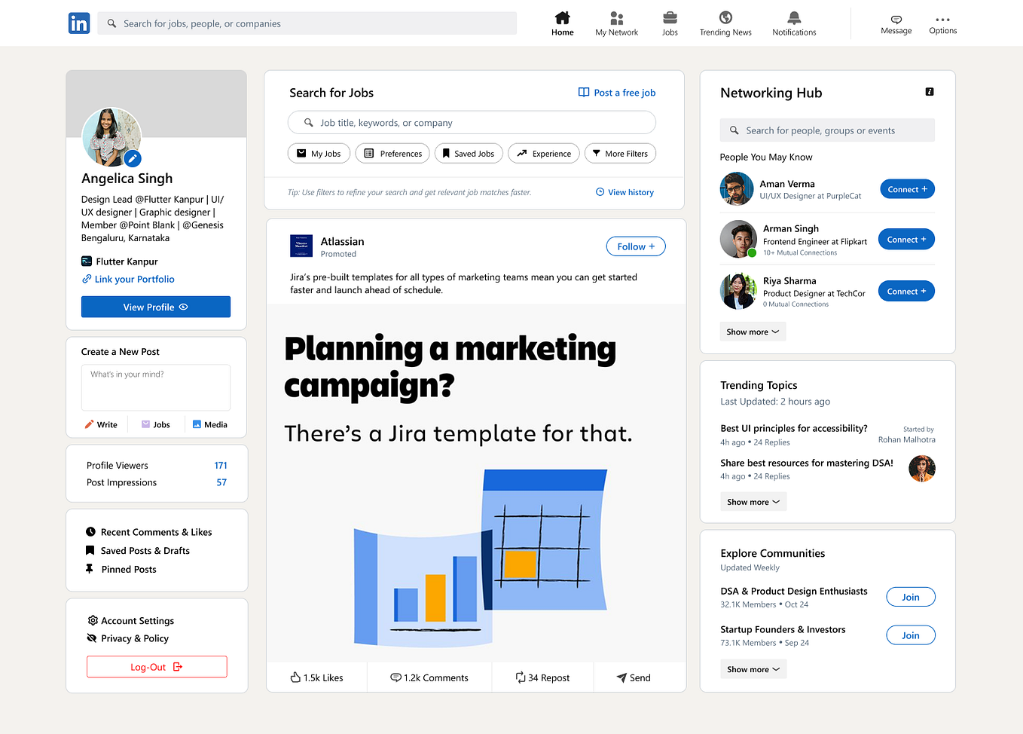Switch to the Home tab
The height and width of the screenshot is (734, 1023).
(x=562, y=23)
